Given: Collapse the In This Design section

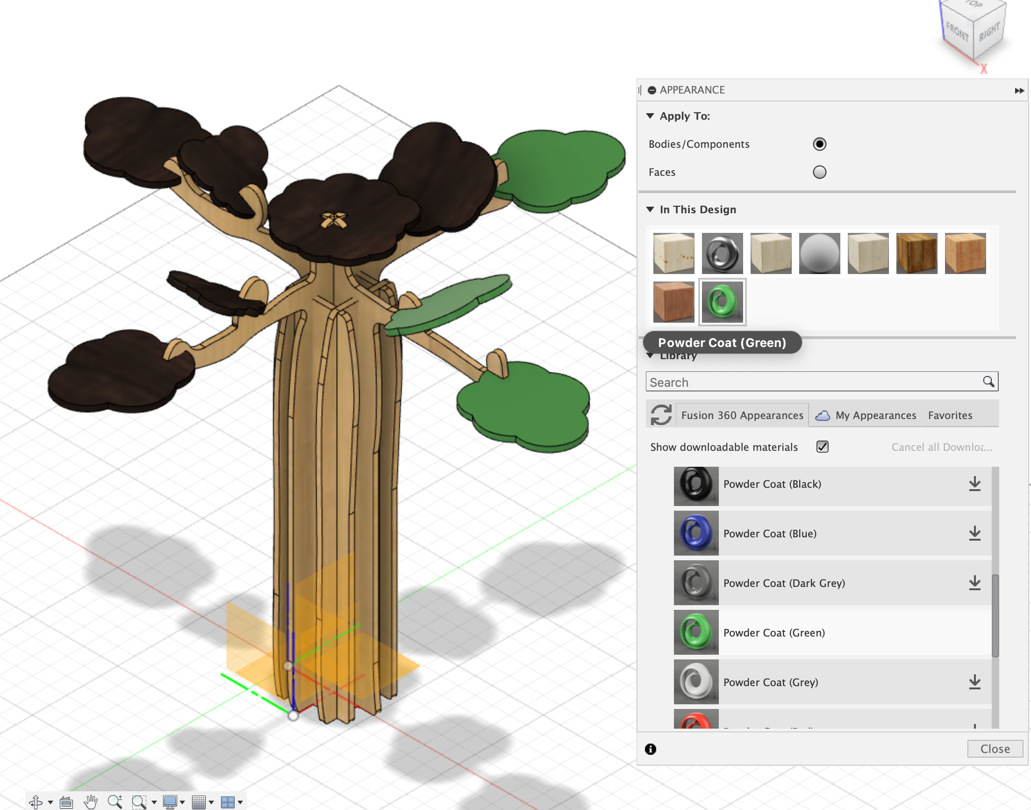Looking at the screenshot, I should (x=650, y=209).
